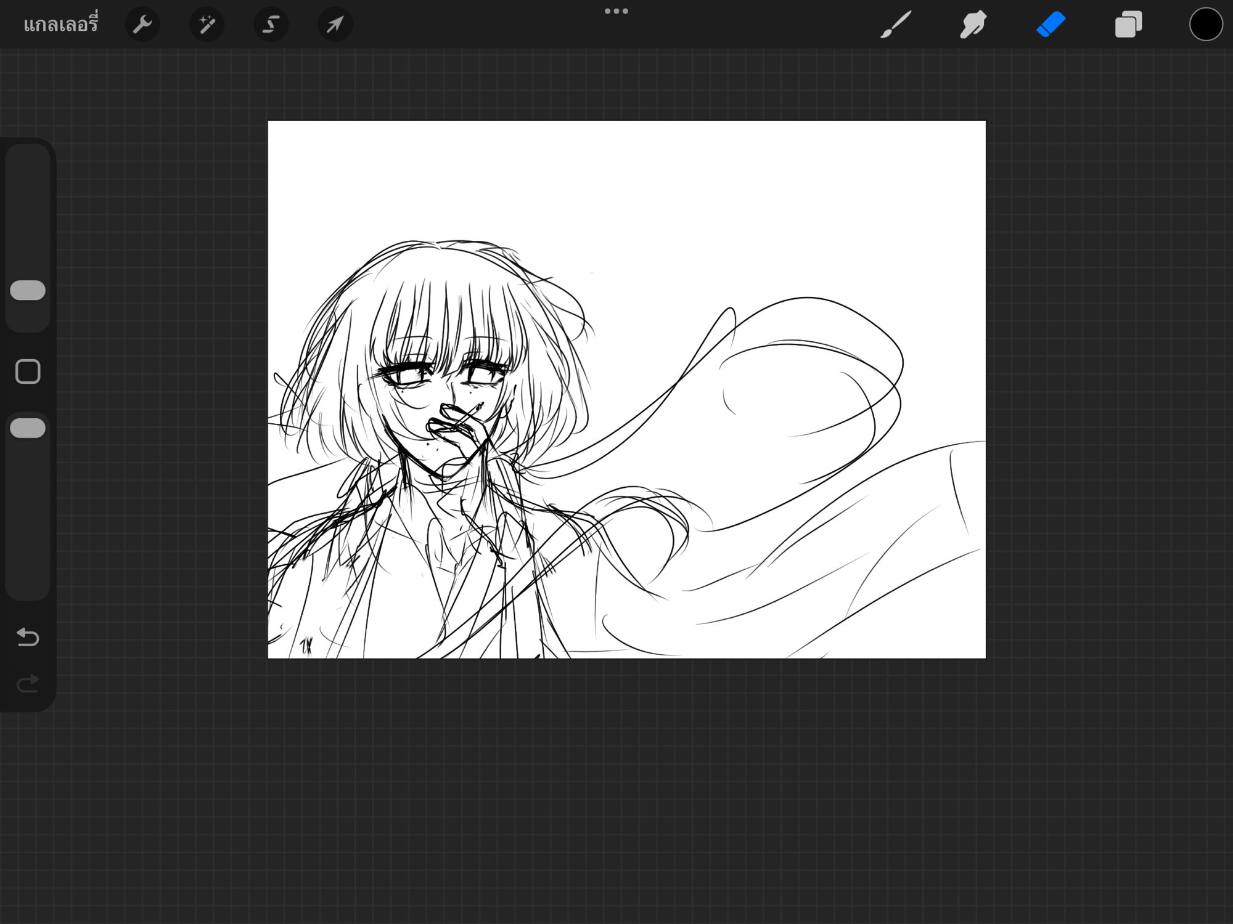Open the Layers panel
The image size is (1233, 924).
click(1129, 25)
